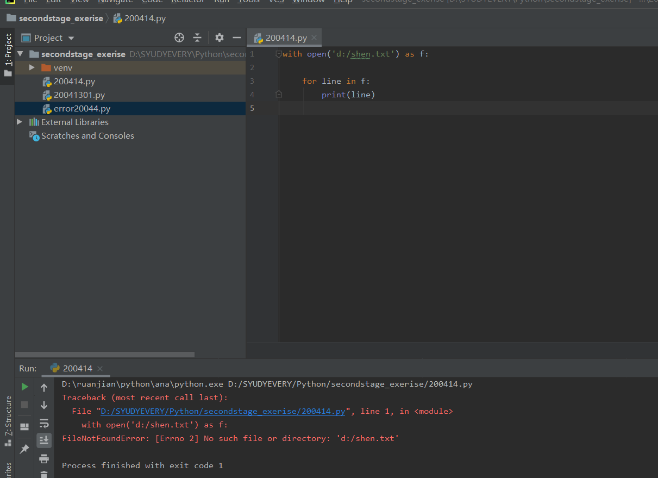658x478 pixels.
Task: Open Project panel settings gear
Action: [220, 38]
